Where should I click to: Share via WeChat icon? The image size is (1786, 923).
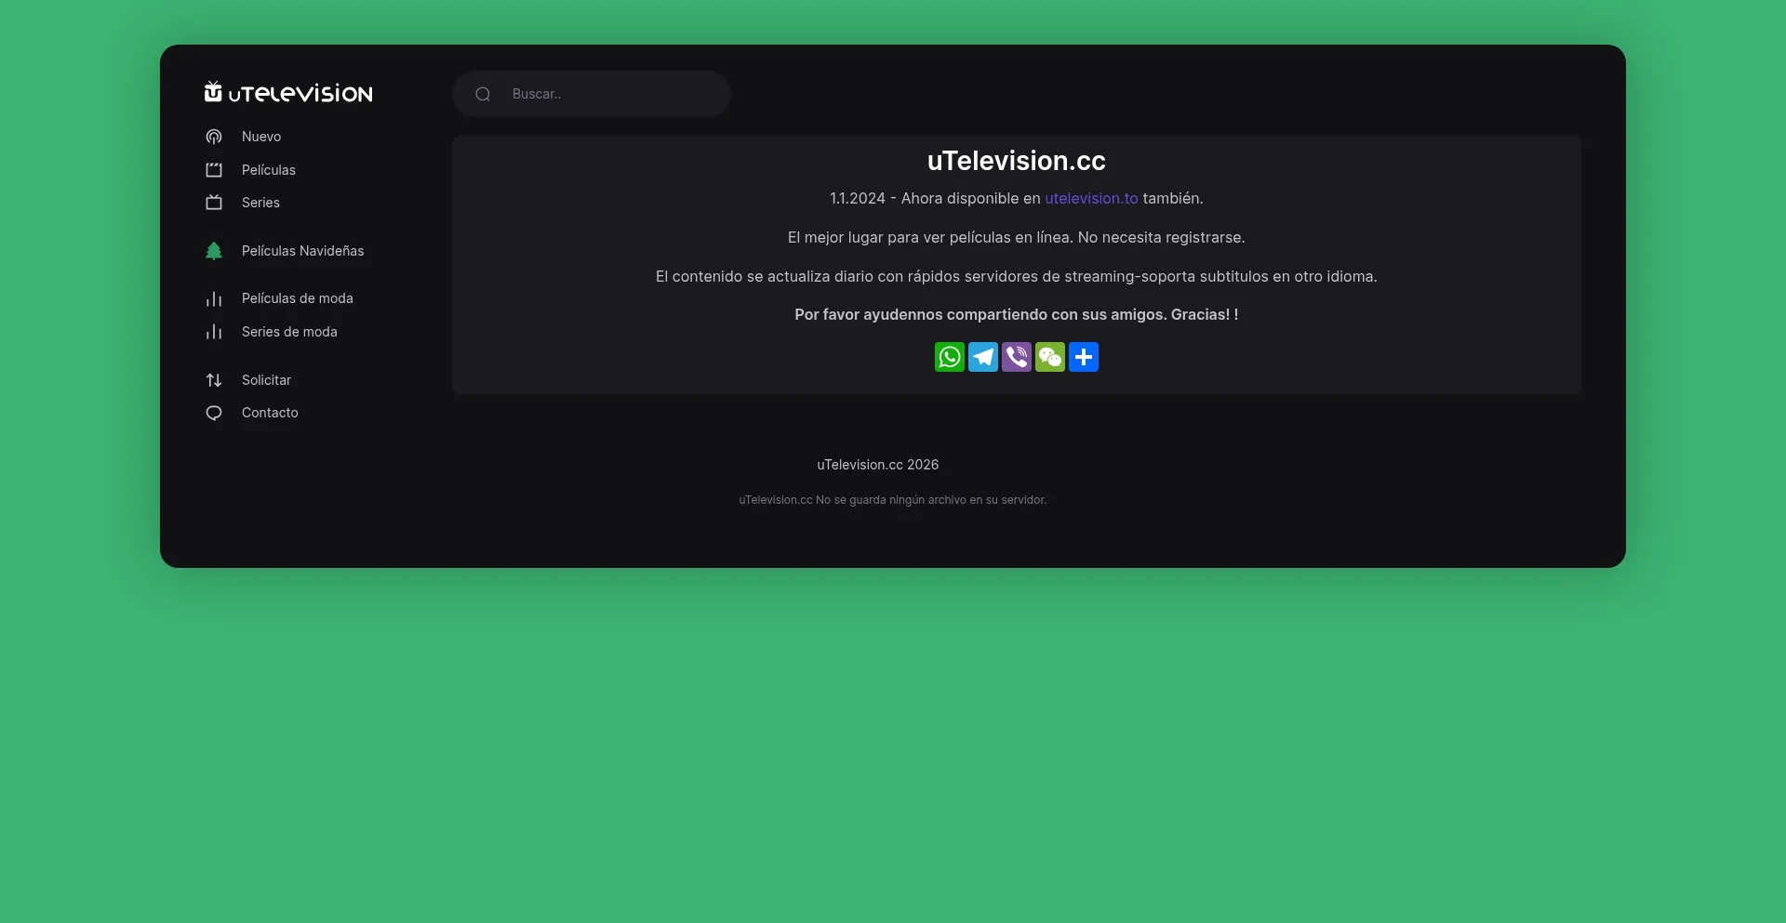[x=1050, y=357]
